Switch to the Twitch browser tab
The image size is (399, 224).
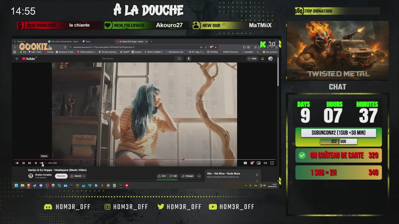click(x=97, y=41)
